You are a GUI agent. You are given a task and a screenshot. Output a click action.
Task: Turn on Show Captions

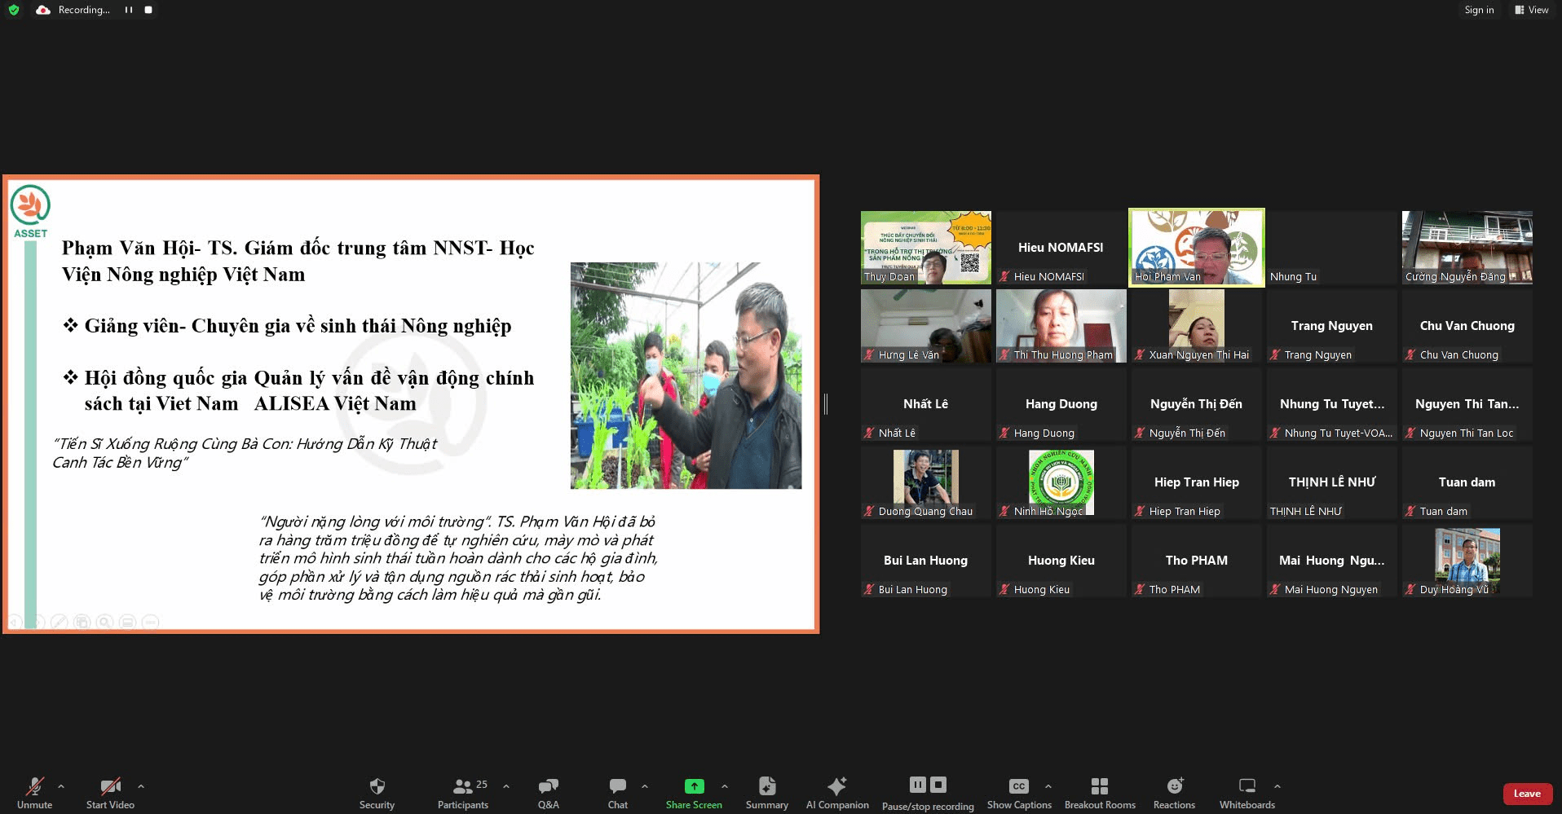(x=1018, y=792)
